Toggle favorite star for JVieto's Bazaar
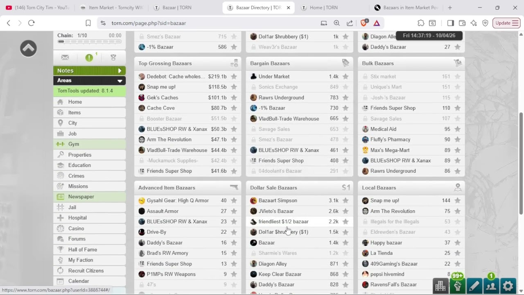This screenshot has width=524, height=295. pos(346,211)
